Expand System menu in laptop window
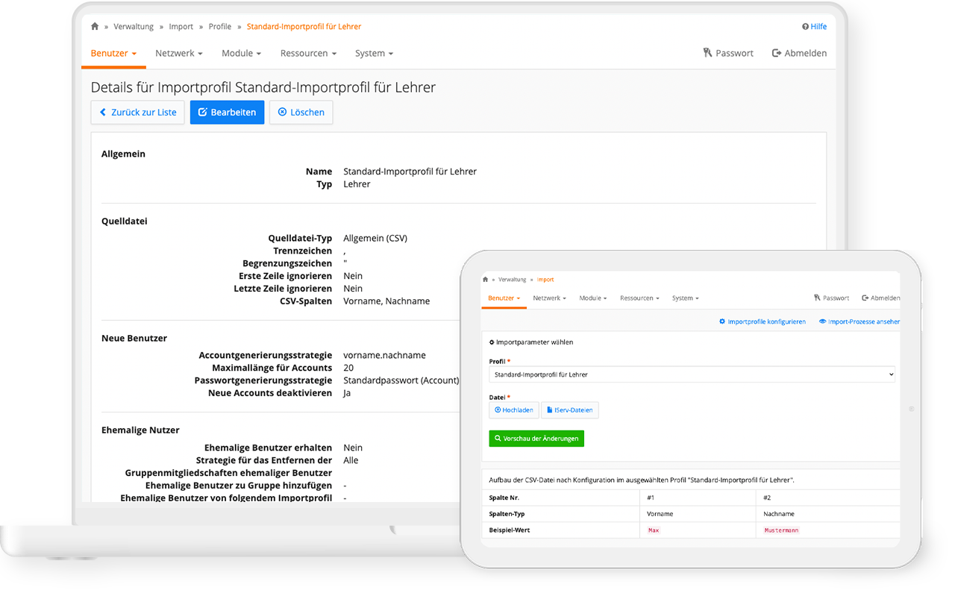 coord(374,53)
